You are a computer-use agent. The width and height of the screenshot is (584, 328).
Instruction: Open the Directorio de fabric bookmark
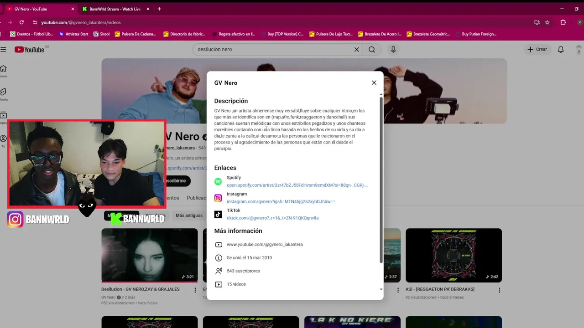(x=184, y=34)
